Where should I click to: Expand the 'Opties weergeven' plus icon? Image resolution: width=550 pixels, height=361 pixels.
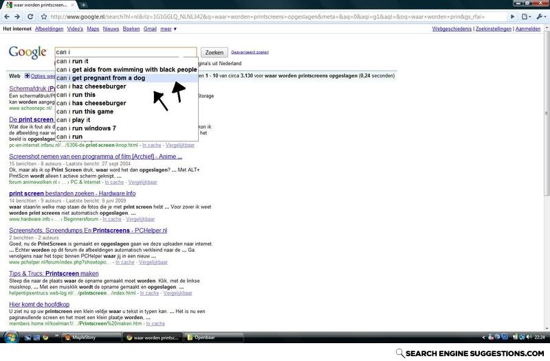27,75
